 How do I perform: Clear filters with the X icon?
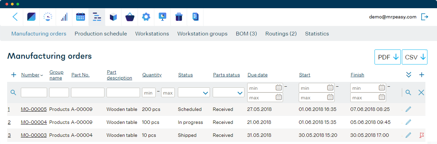pos(421,92)
